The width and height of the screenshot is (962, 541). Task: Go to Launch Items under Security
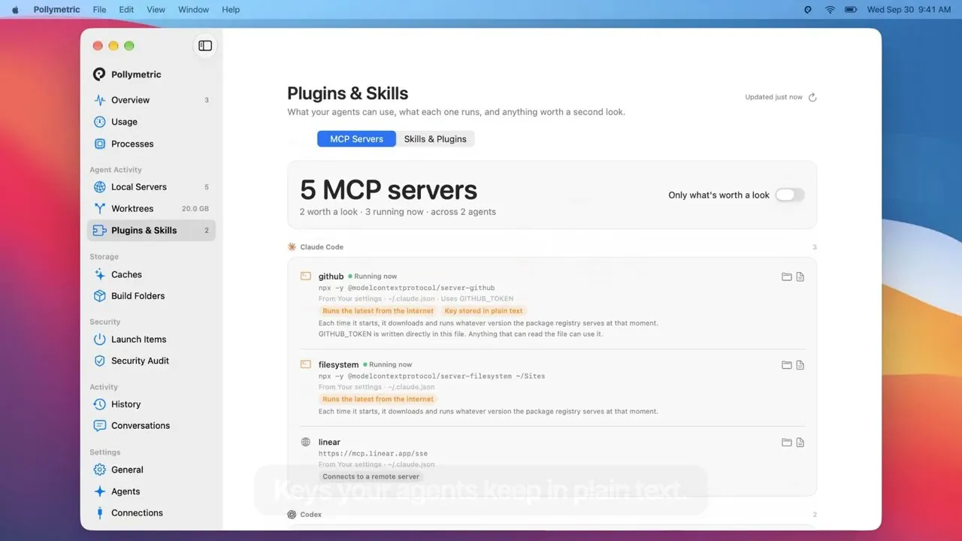[x=151, y=340]
